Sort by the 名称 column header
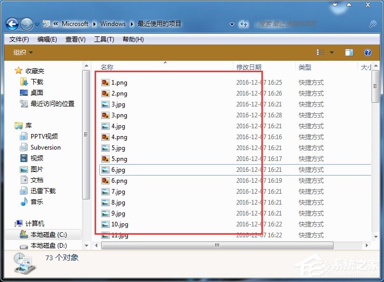The height and width of the screenshot is (282, 384). [x=107, y=67]
